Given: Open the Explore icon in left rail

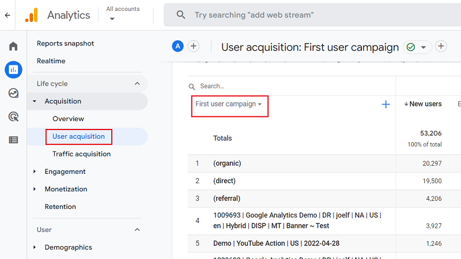Looking at the screenshot, I should (13, 93).
